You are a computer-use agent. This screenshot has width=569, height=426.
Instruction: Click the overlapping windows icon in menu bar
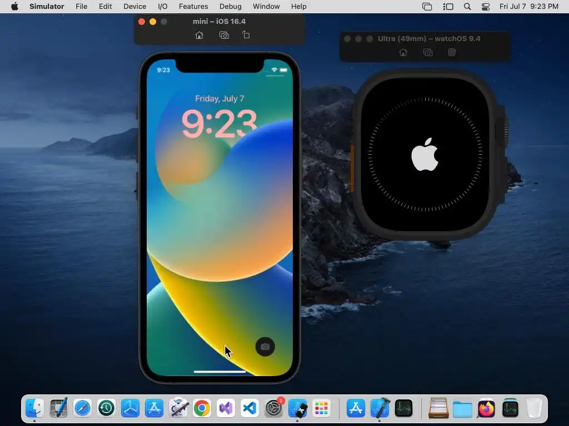click(x=427, y=7)
